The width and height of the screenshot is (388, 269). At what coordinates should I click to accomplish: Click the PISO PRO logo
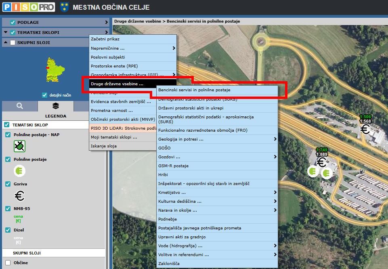(x=29, y=7)
